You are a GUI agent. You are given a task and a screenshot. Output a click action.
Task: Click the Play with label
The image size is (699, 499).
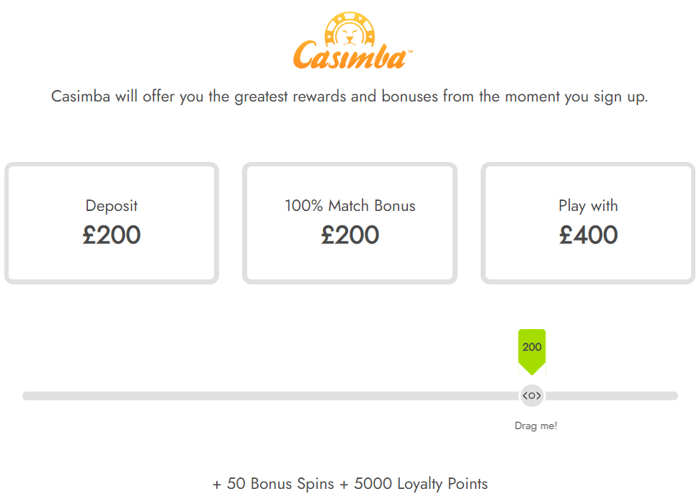point(589,206)
